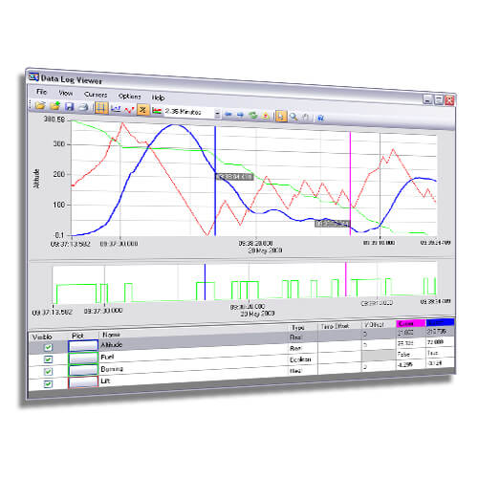
Task: Click the blue line chart icon
Action: tap(116, 109)
